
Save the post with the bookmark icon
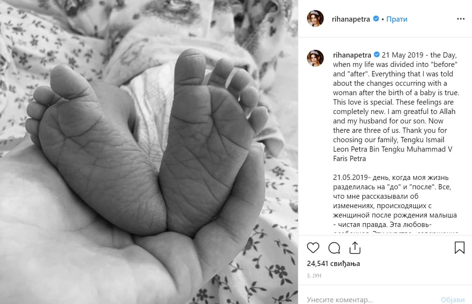click(x=460, y=248)
